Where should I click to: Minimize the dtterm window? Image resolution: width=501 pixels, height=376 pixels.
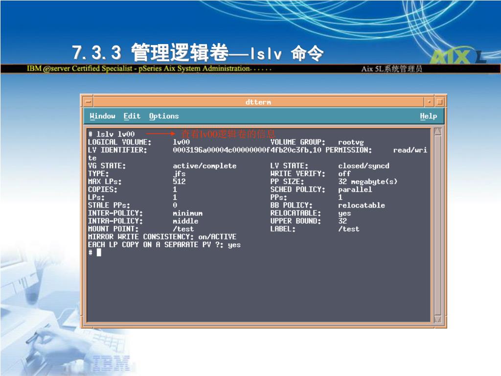coord(429,102)
